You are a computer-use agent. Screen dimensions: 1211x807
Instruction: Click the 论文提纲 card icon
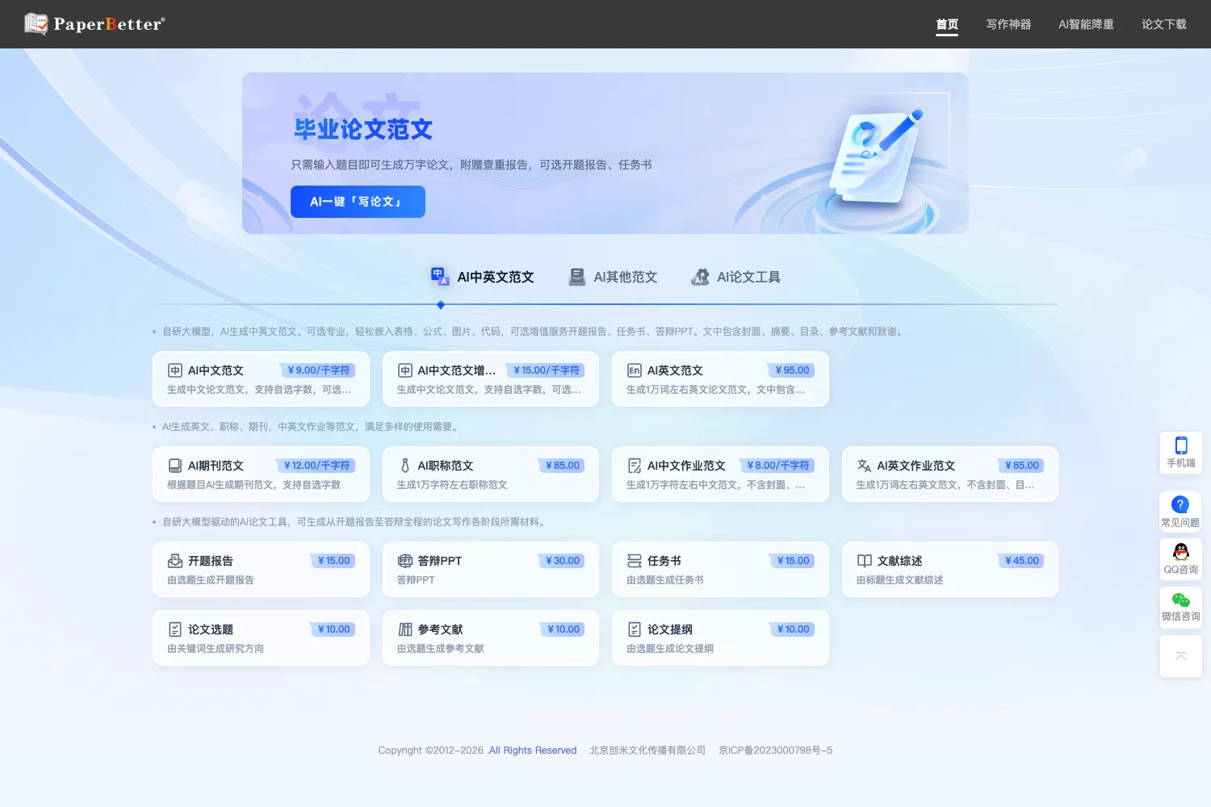coord(635,629)
